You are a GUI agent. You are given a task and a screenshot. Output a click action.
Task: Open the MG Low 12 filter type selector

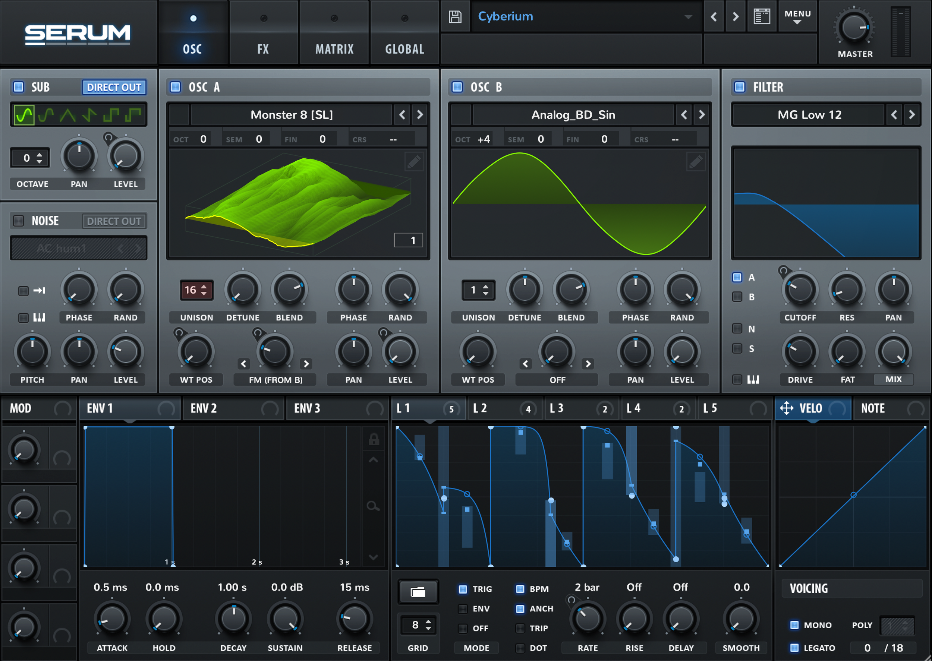[809, 115]
